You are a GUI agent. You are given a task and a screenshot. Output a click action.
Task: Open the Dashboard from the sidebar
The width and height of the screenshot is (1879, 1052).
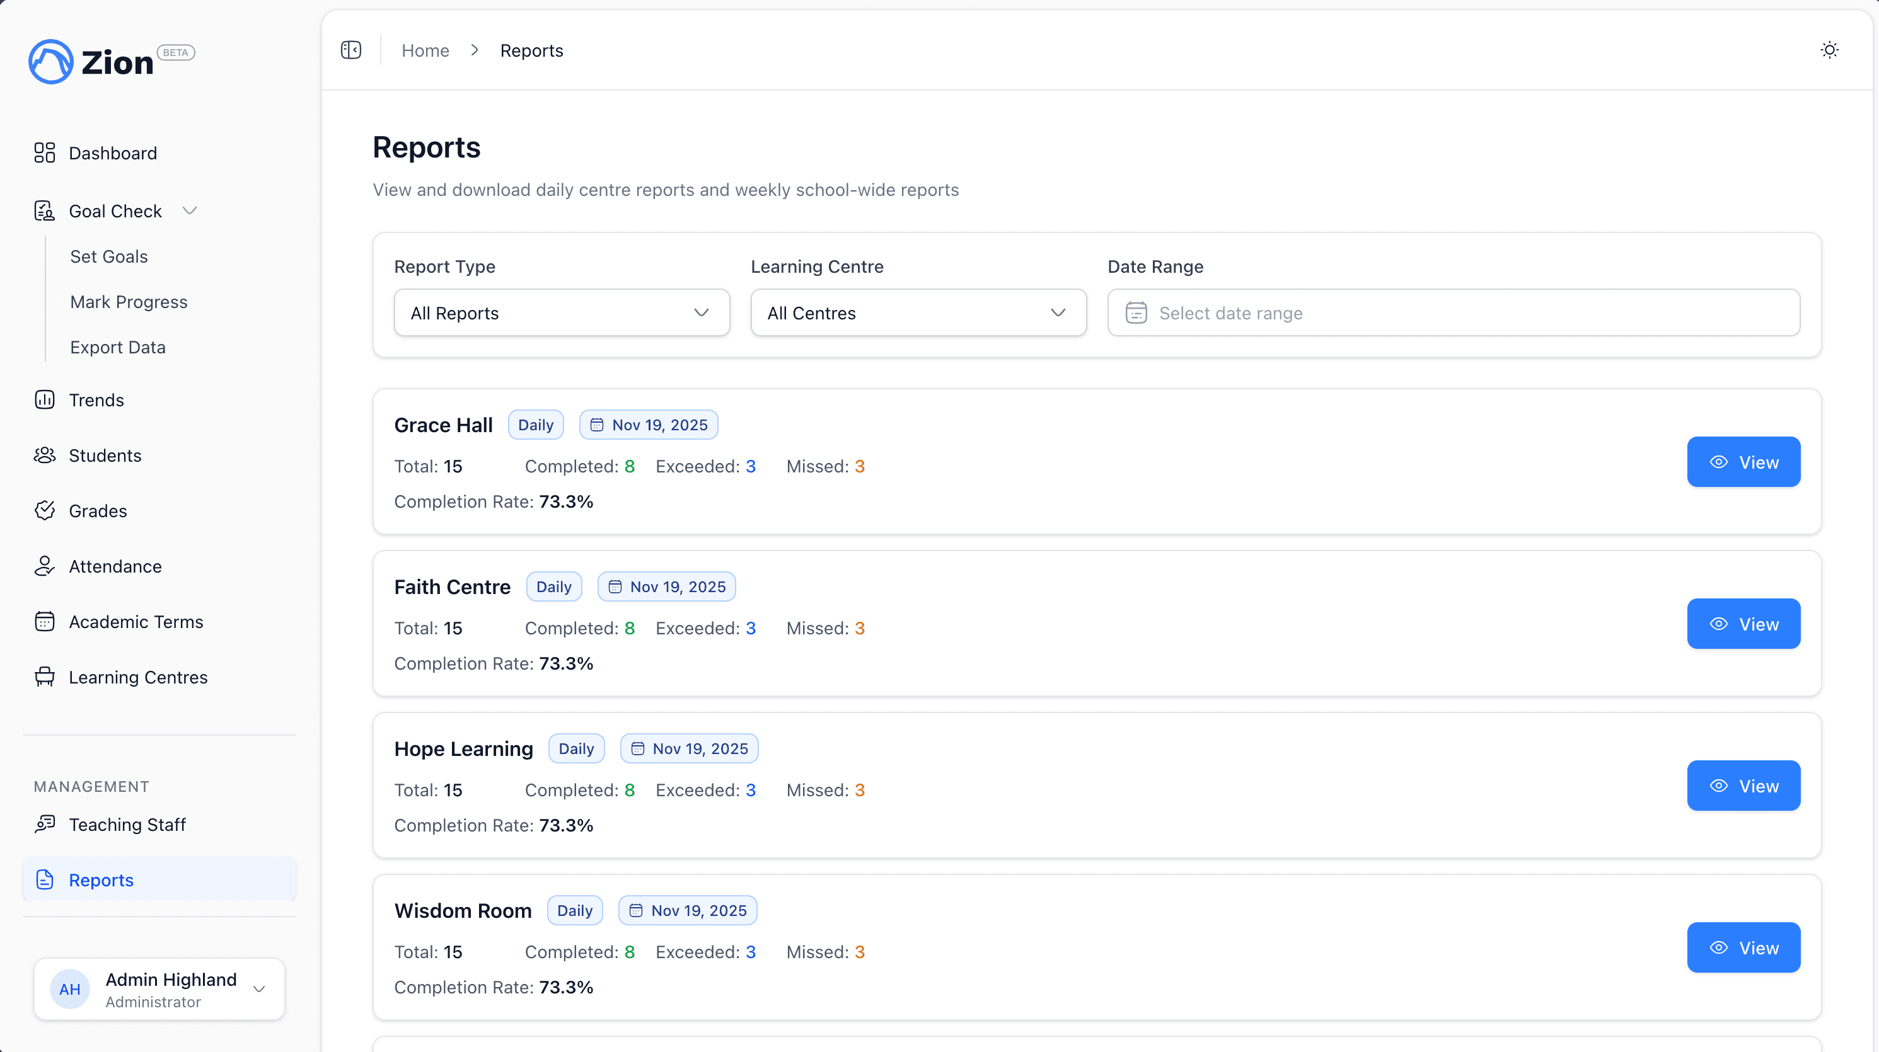113,153
